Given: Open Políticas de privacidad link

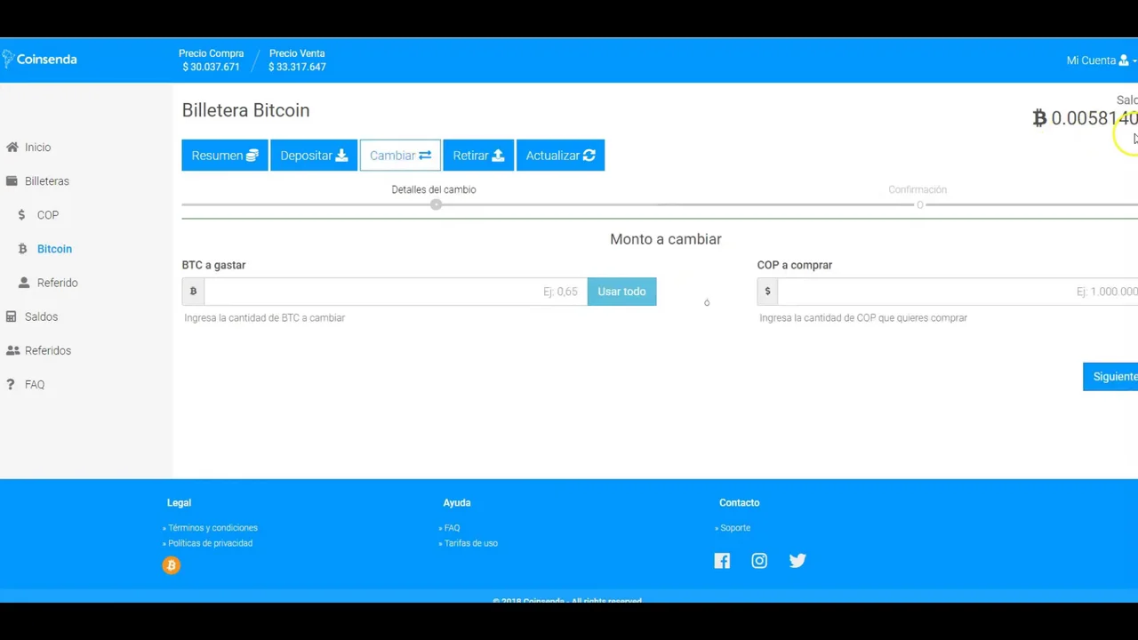Looking at the screenshot, I should click(x=210, y=543).
